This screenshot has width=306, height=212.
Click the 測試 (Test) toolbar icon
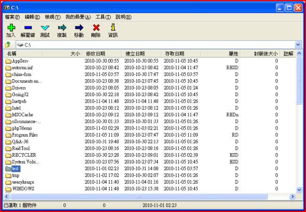point(45,28)
